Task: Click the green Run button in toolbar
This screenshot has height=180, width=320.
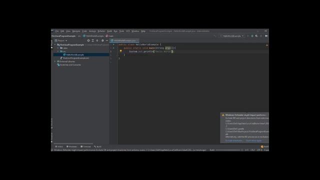Action: pyautogui.click(x=248, y=36)
